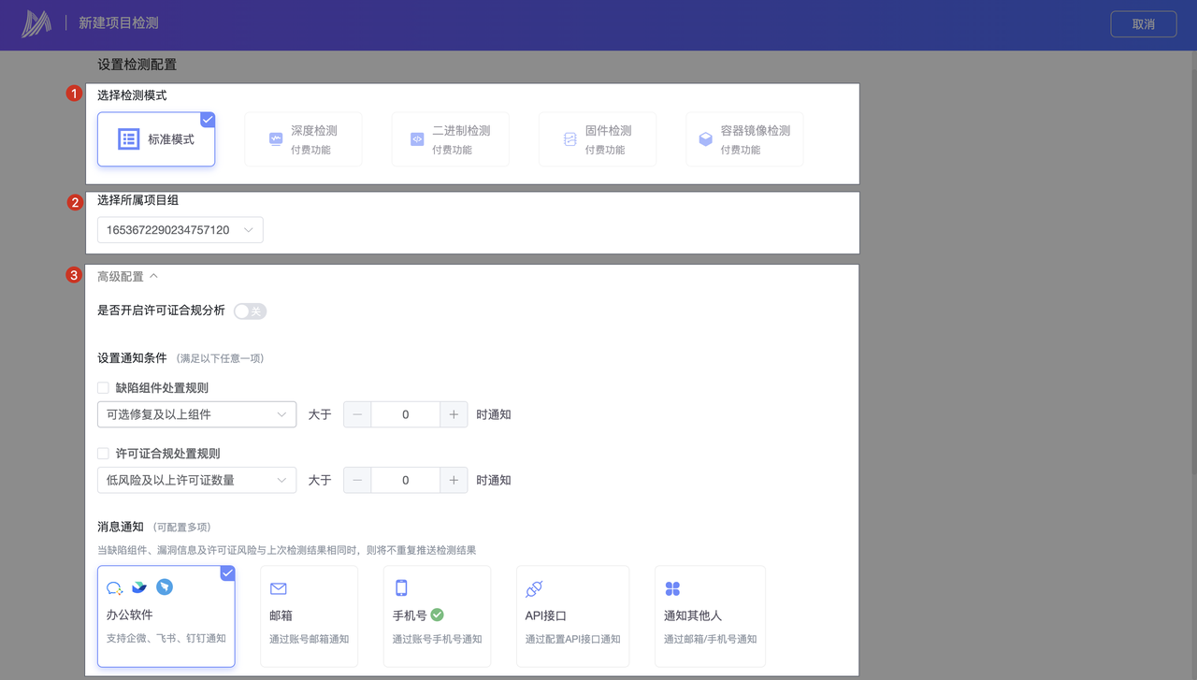Select the 标准模式 detection mode card

tap(156, 139)
